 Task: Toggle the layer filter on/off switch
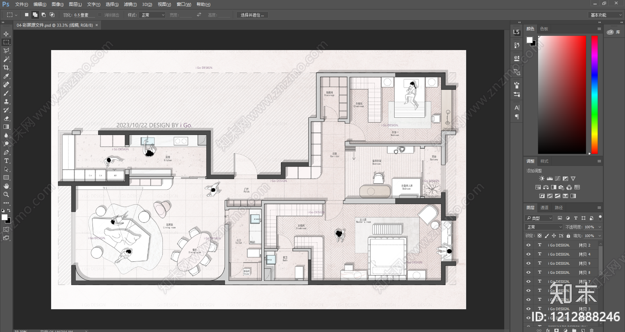pos(600,217)
